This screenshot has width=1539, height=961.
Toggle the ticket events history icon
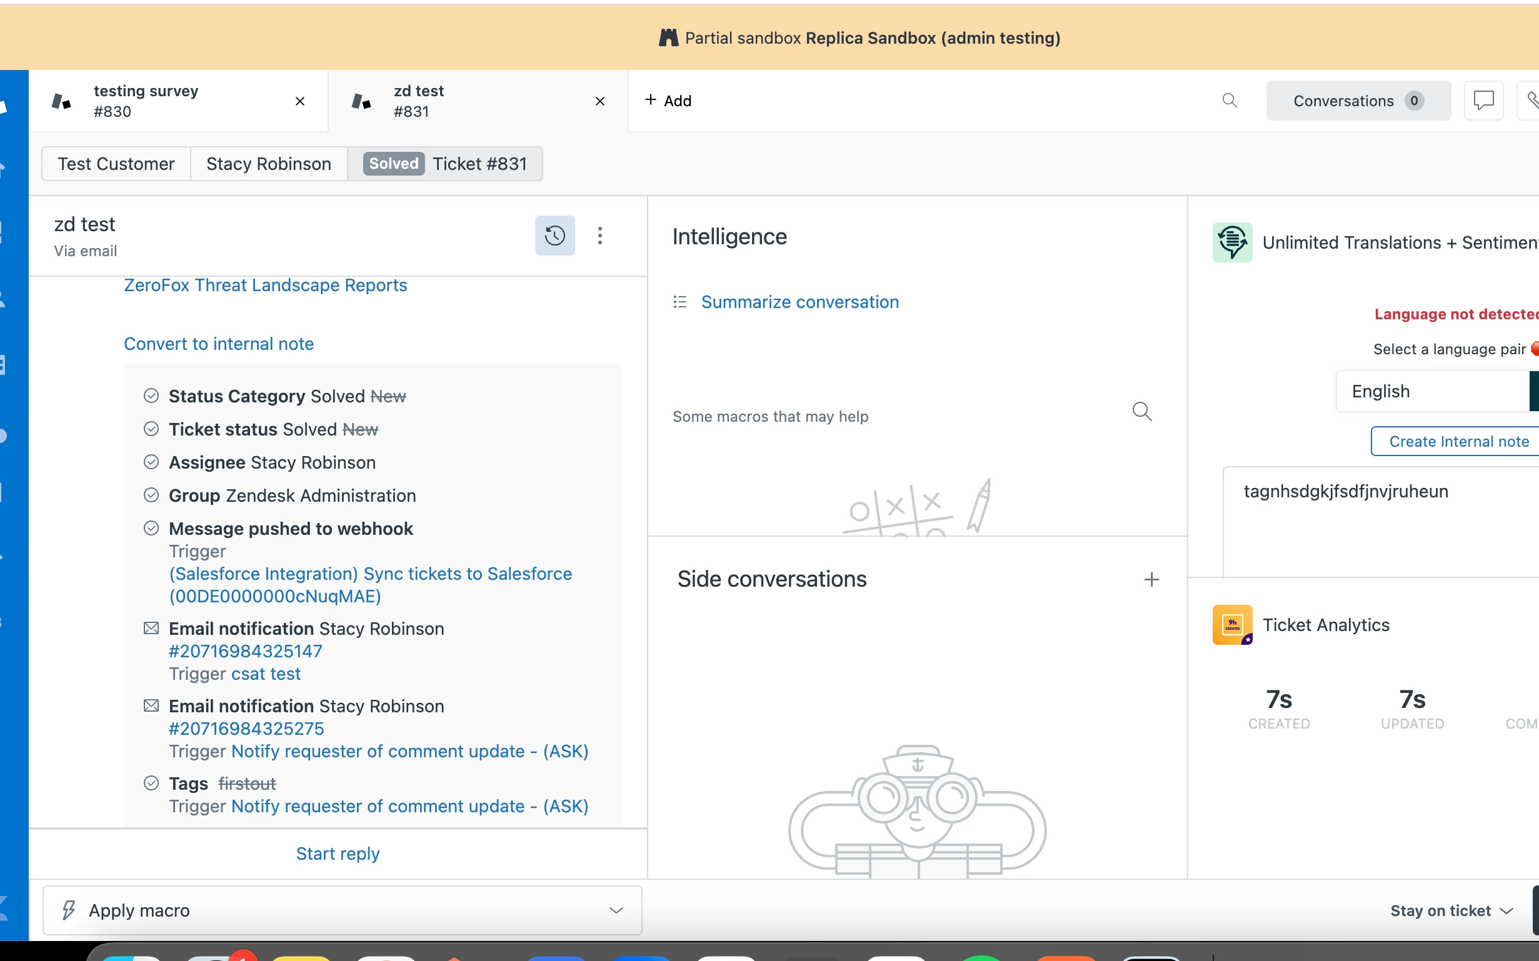coord(554,236)
